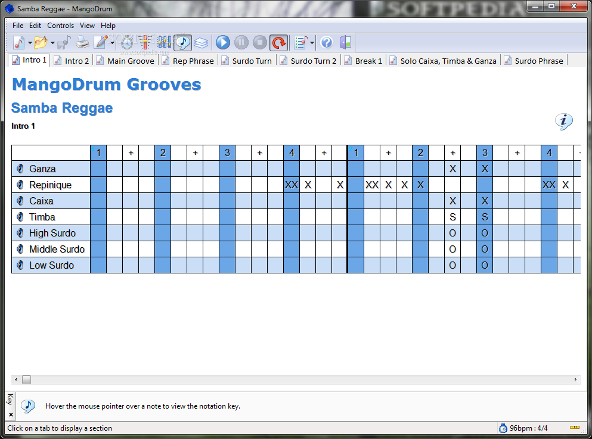Toggle the red loop repeat button
Screen dimensions: 592x439
click(x=278, y=43)
